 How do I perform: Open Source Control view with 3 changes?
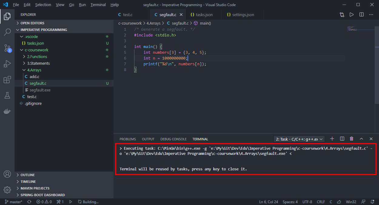7,48
